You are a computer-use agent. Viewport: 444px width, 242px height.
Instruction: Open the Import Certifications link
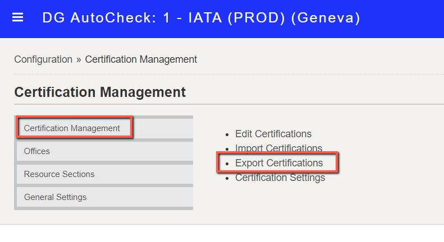[278, 148]
